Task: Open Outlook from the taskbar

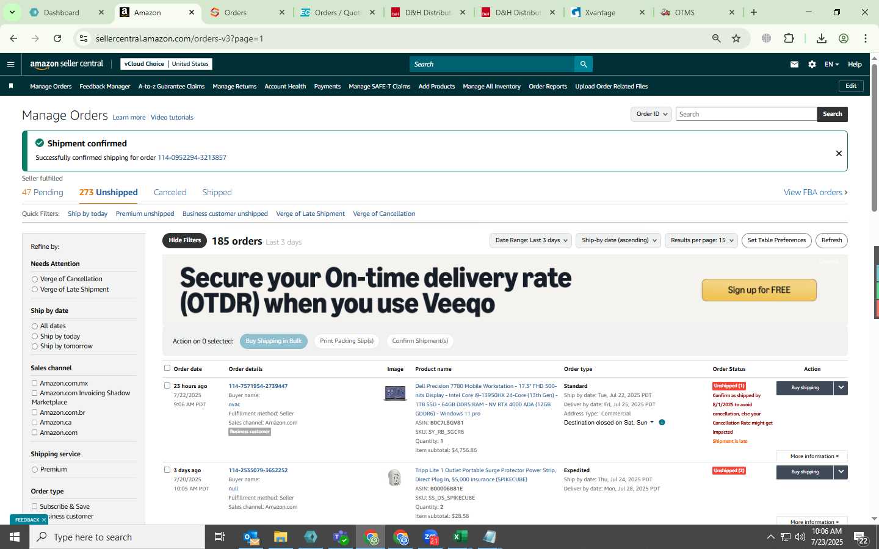Action: [251, 537]
